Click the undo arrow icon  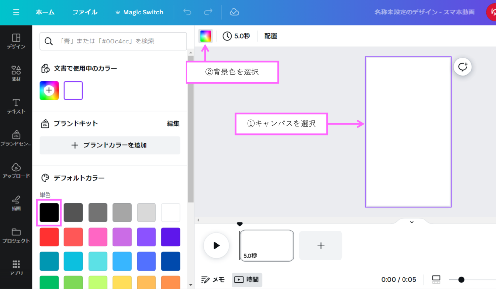(188, 12)
